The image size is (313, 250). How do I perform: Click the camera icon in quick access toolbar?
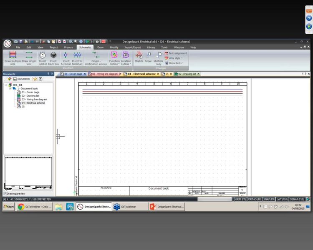coord(16,42)
